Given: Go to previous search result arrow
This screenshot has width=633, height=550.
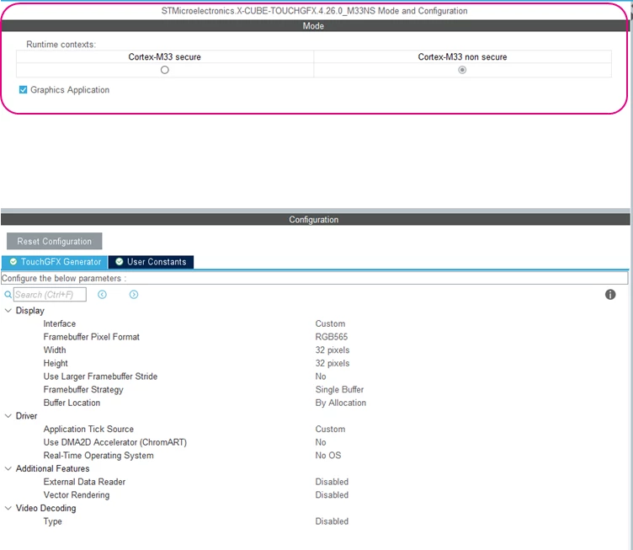Looking at the screenshot, I should click(x=102, y=295).
